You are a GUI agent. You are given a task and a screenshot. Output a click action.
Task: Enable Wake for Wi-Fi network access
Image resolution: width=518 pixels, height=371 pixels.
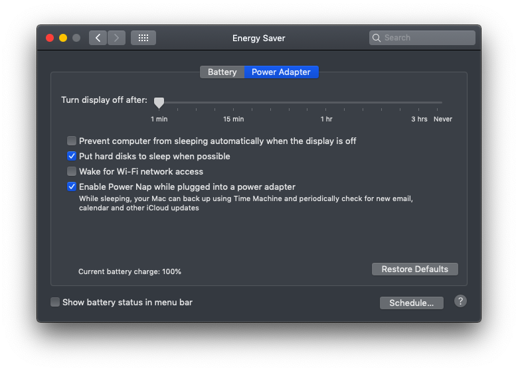coord(72,171)
